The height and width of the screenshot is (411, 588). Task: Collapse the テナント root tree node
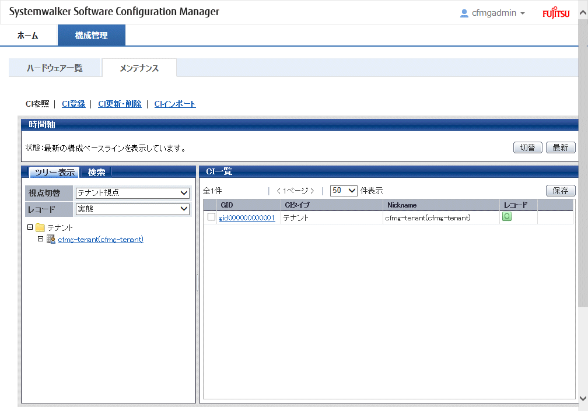(30, 227)
